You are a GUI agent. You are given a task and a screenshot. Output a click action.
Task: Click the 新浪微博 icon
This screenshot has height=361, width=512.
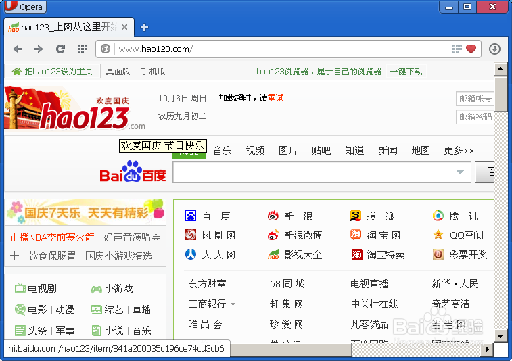[273, 235]
